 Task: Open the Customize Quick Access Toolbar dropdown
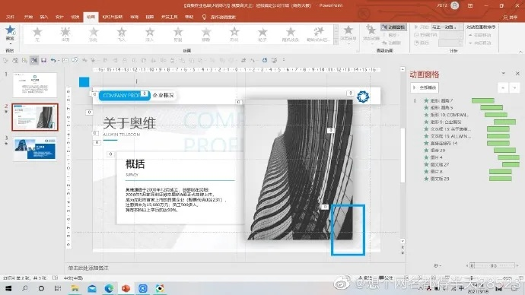(x=284, y=60)
